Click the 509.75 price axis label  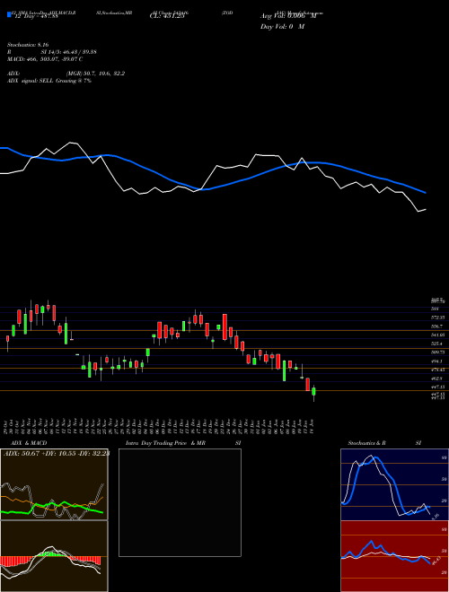point(437,353)
